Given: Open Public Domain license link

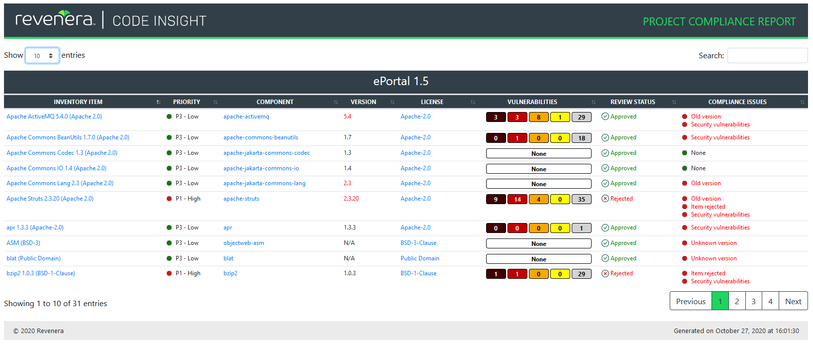Looking at the screenshot, I should pos(420,258).
